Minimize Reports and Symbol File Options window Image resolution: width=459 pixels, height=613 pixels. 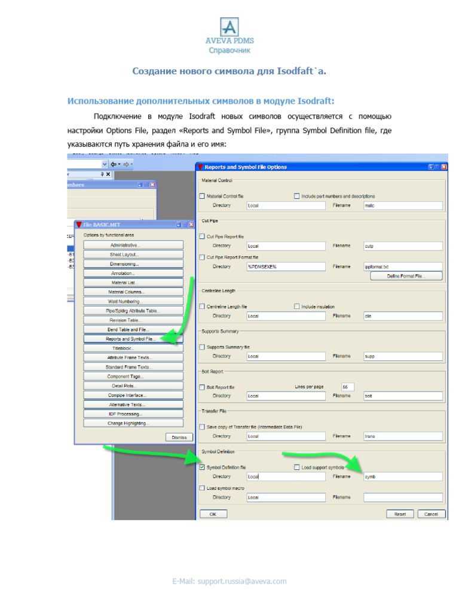(x=432, y=167)
